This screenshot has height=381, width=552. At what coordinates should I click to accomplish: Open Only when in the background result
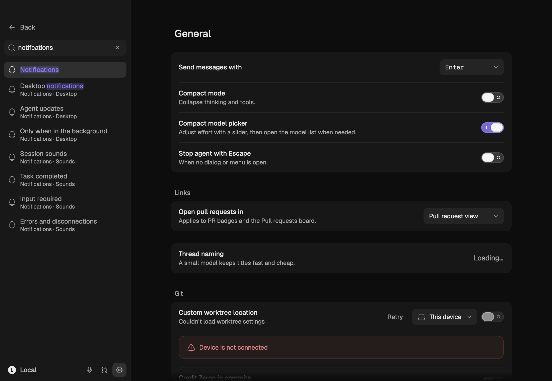65,135
